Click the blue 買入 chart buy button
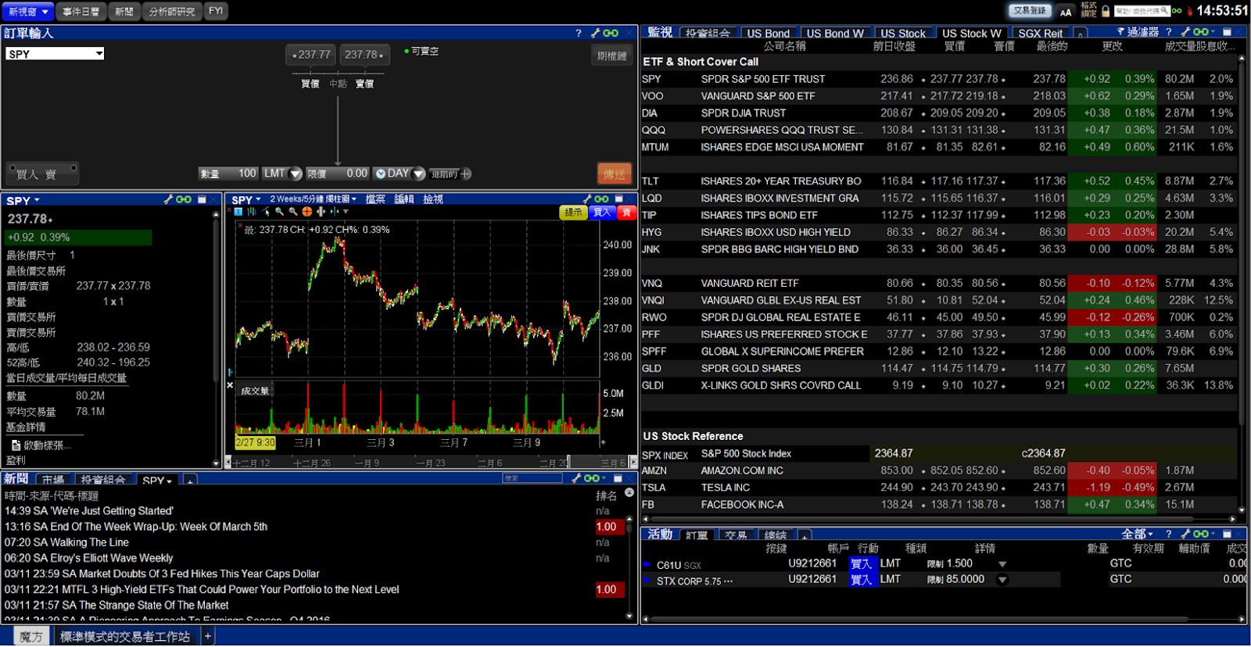1251x647 pixels. [x=602, y=213]
